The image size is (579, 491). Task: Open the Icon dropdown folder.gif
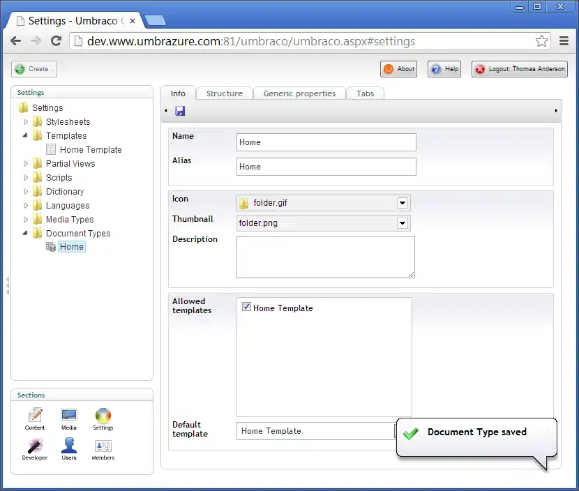324,203
